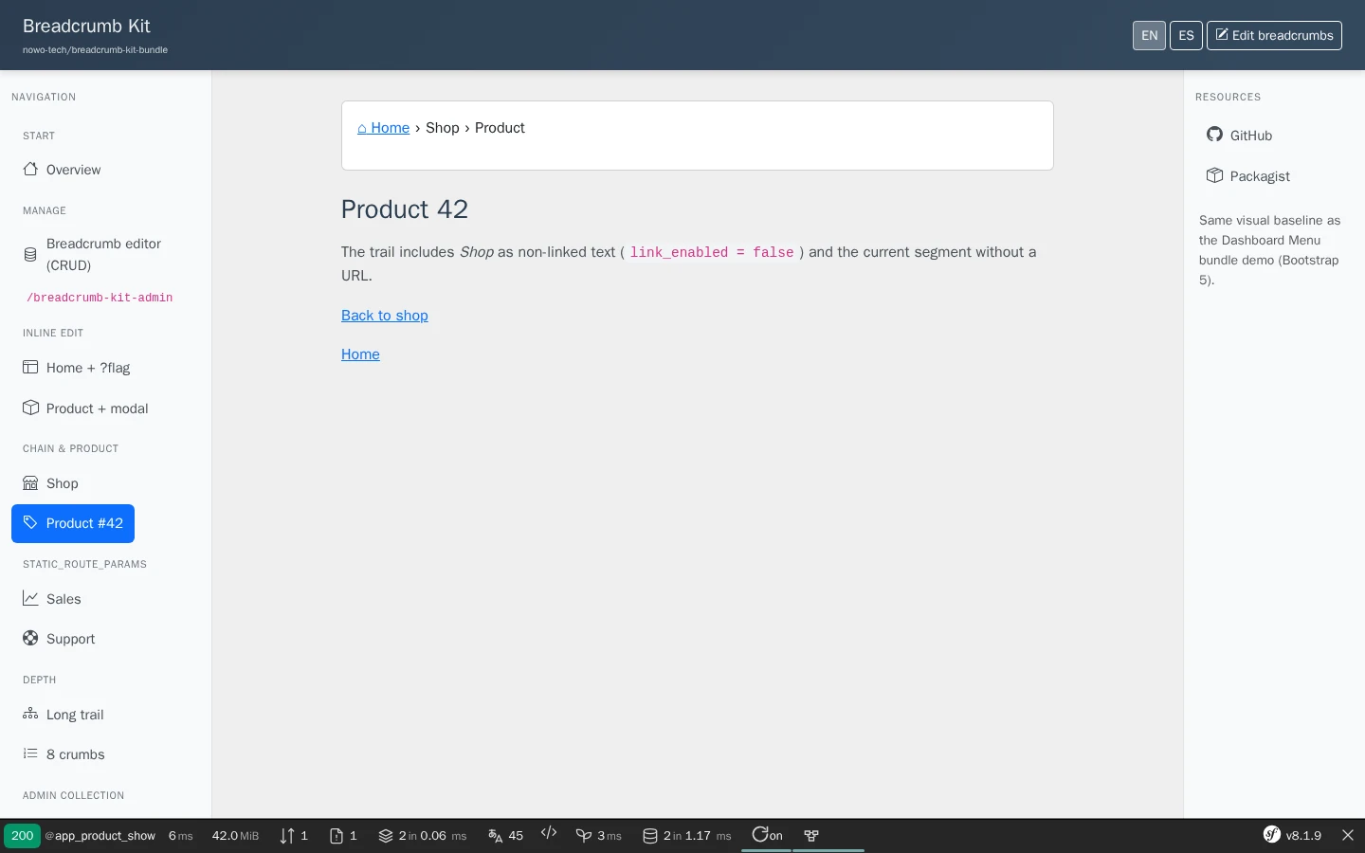This screenshot has height=853, width=1365.
Task: Click the list icon beside 8 crumbs
Action: pyautogui.click(x=30, y=753)
